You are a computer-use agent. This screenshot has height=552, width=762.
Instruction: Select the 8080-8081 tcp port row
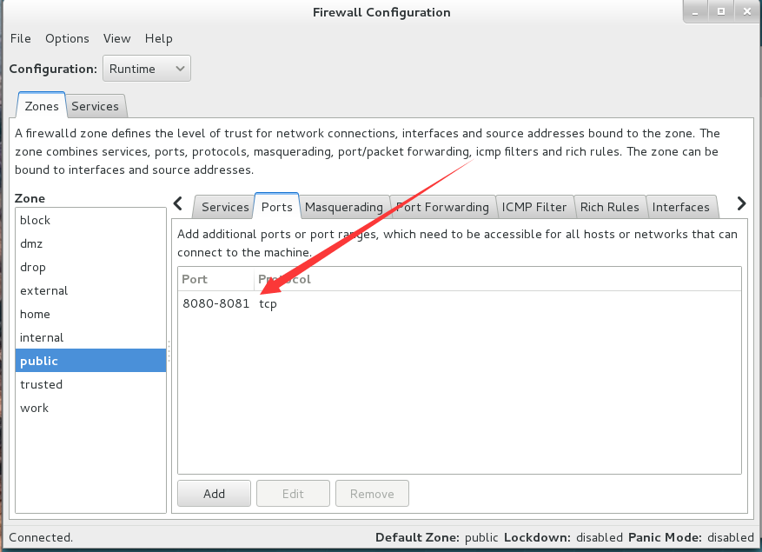(x=460, y=303)
